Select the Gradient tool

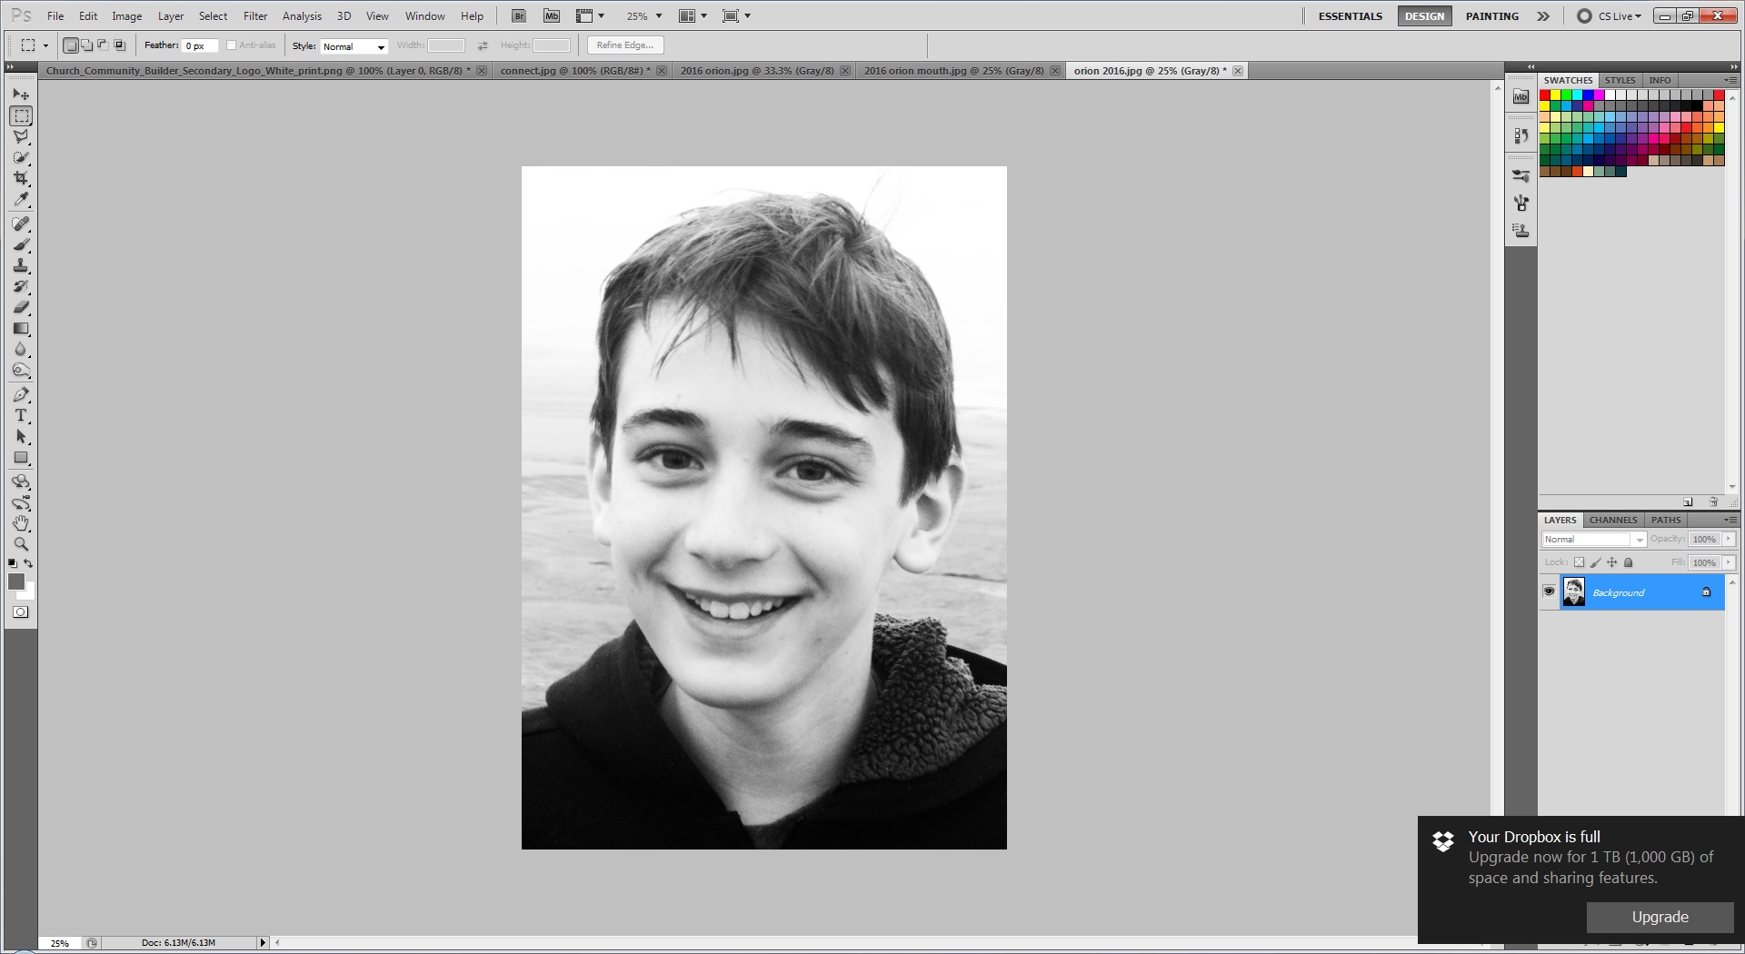[21, 328]
